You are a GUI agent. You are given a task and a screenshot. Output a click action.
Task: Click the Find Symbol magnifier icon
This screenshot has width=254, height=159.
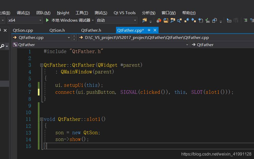173,20
